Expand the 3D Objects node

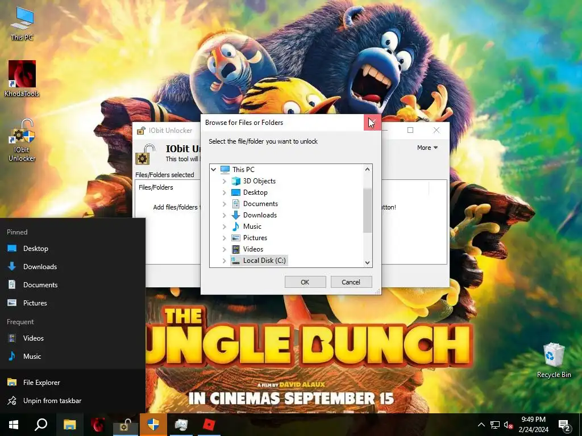[224, 181]
